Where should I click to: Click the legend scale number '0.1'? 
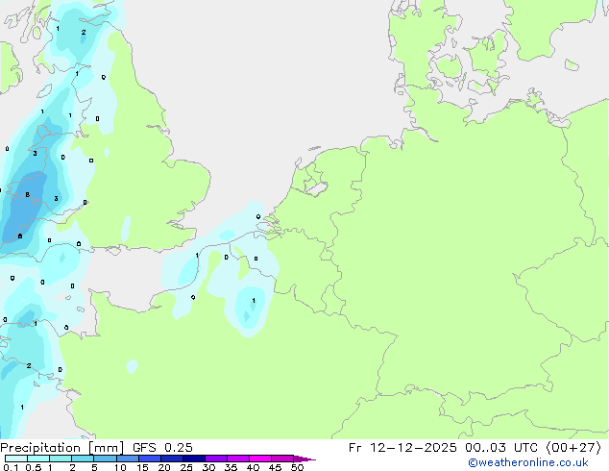pos(12,467)
